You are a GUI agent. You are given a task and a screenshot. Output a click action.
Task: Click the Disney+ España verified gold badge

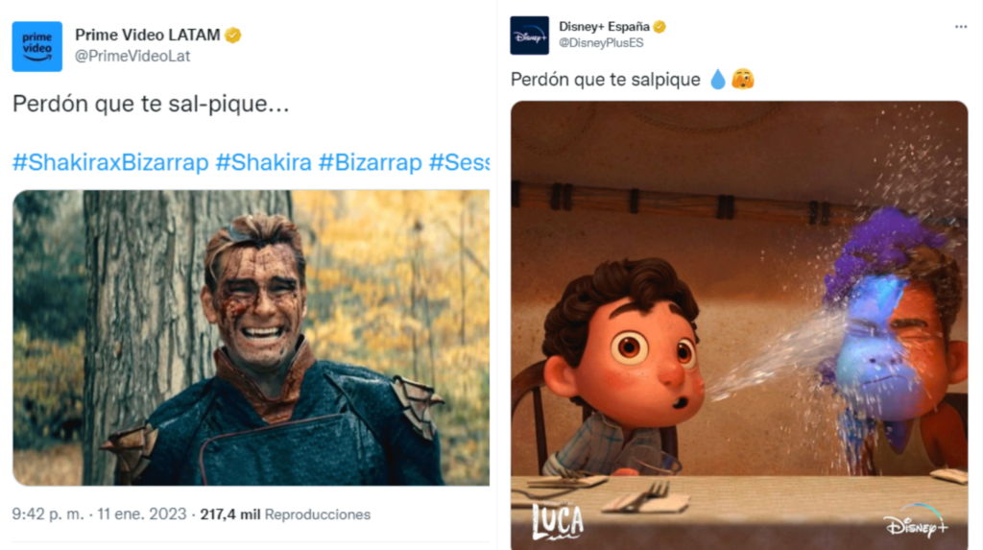point(659,26)
